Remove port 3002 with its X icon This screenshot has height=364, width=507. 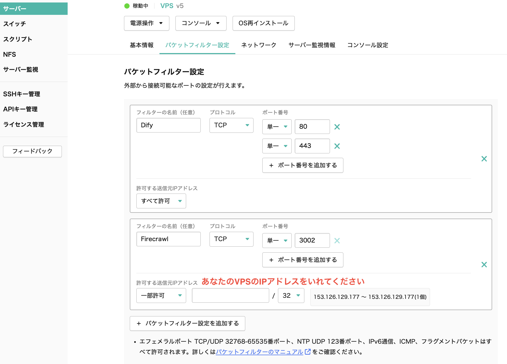[337, 241]
